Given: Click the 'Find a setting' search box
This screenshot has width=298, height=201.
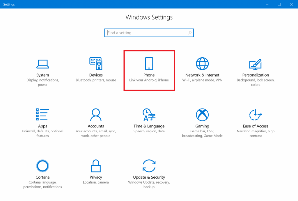Looking at the screenshot, I should point(147,33).
